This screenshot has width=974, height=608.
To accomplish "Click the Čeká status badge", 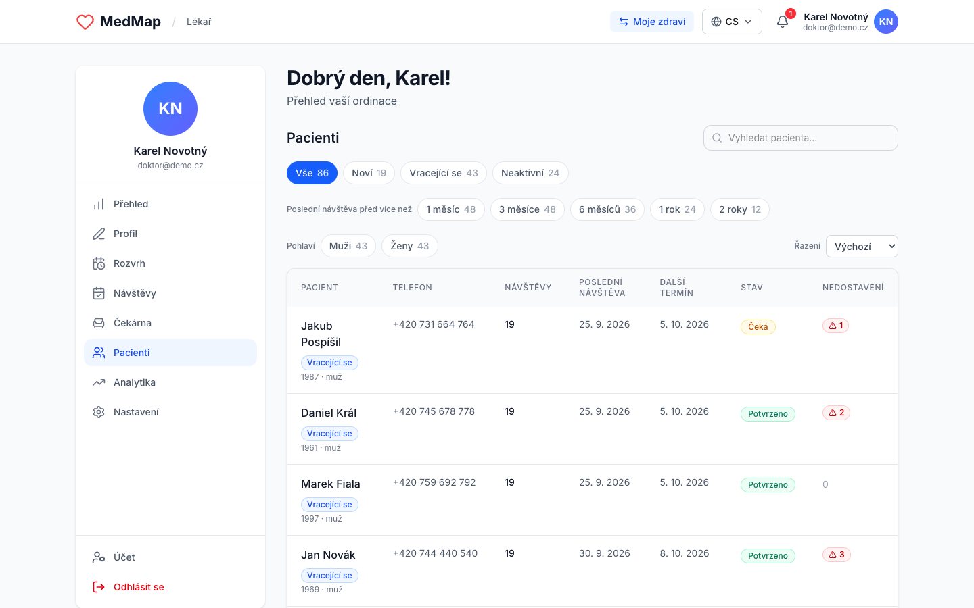I will pyautogui.click(x=758, y=327).
